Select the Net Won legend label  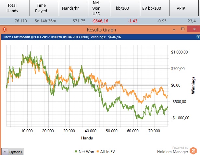[86, 152]
